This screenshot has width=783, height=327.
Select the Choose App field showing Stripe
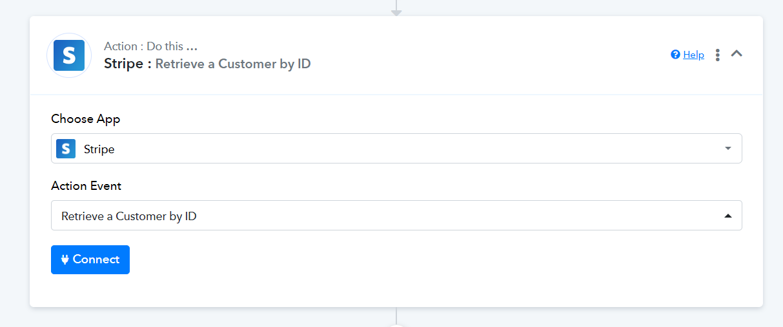396,149
